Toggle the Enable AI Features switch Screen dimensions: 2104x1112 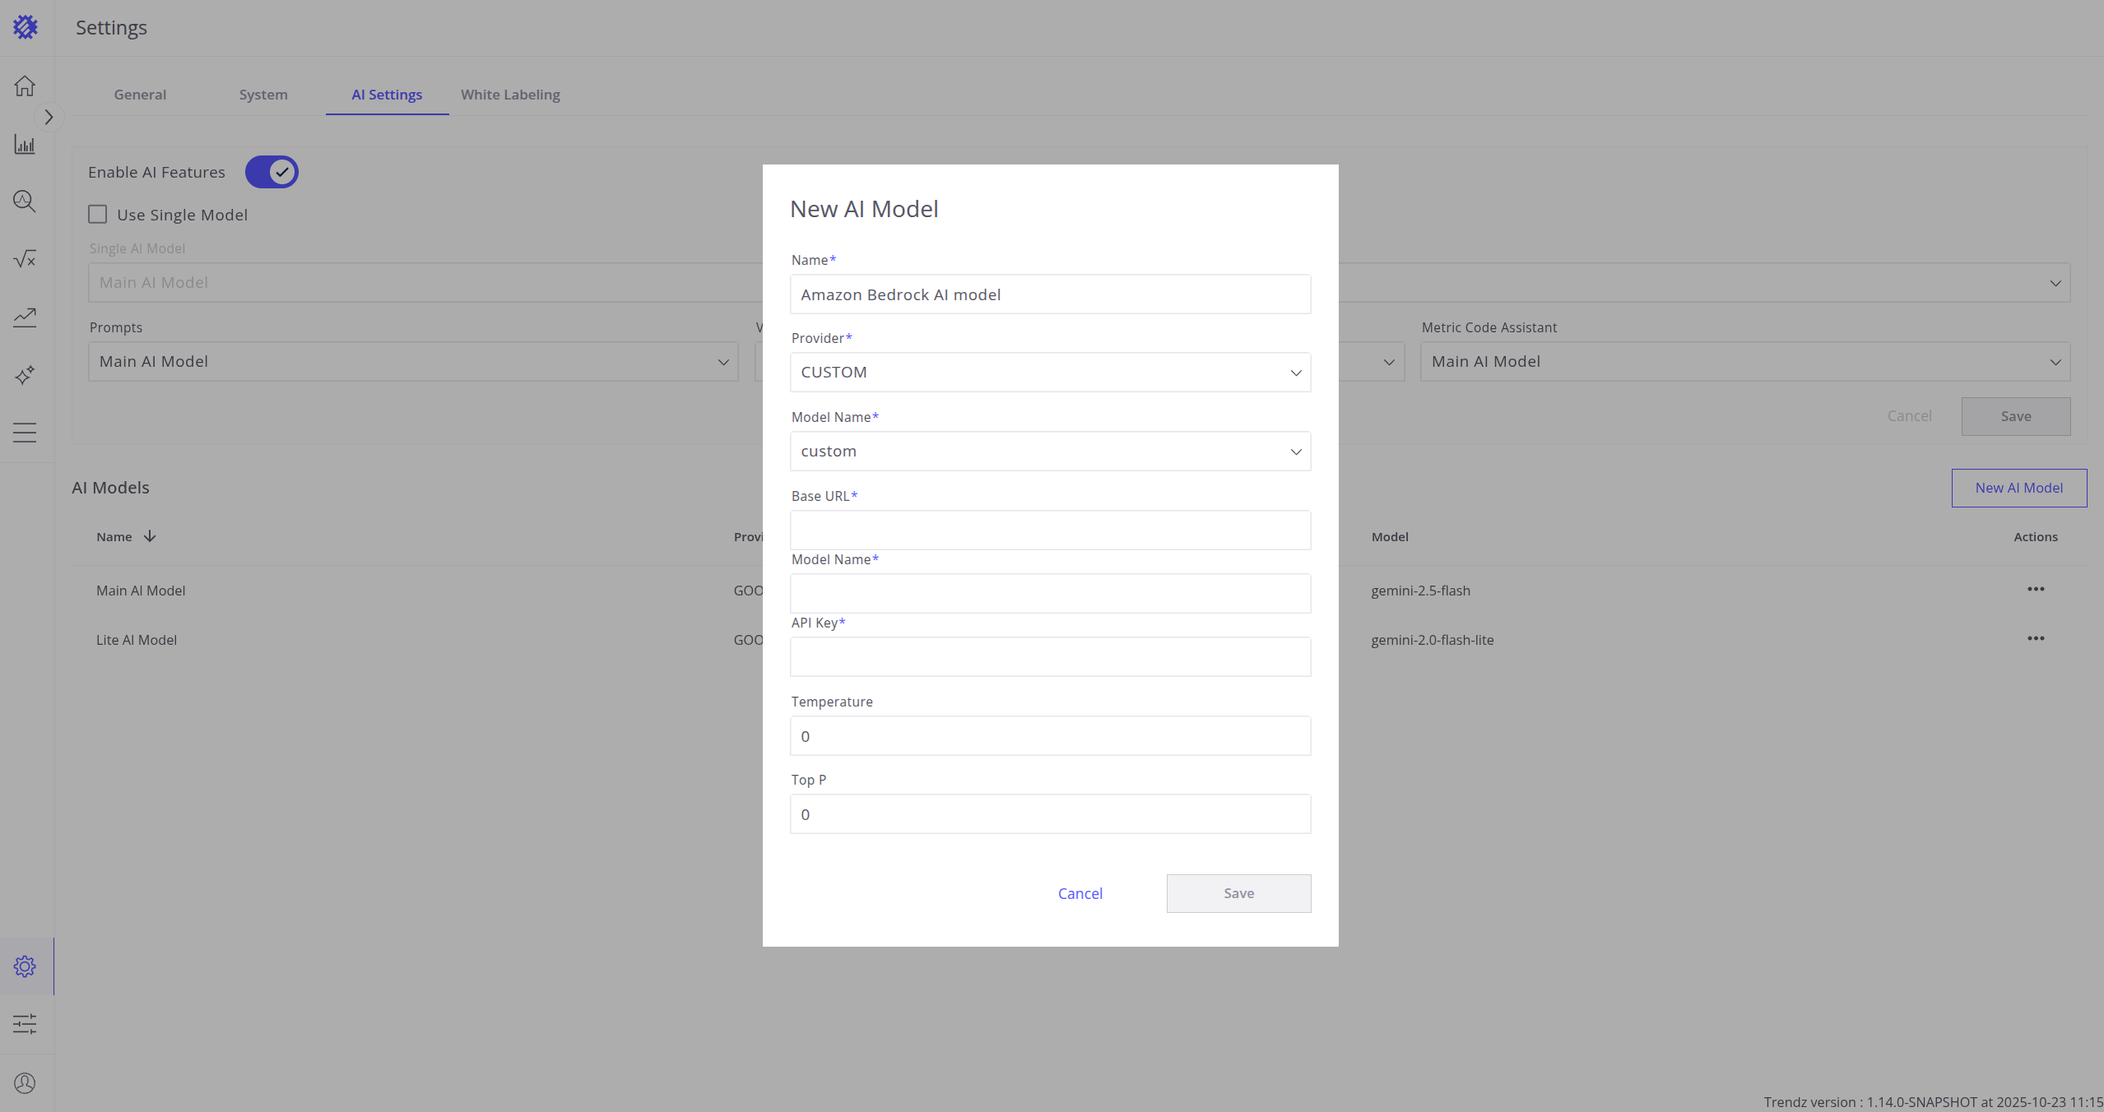coord(272,172)
